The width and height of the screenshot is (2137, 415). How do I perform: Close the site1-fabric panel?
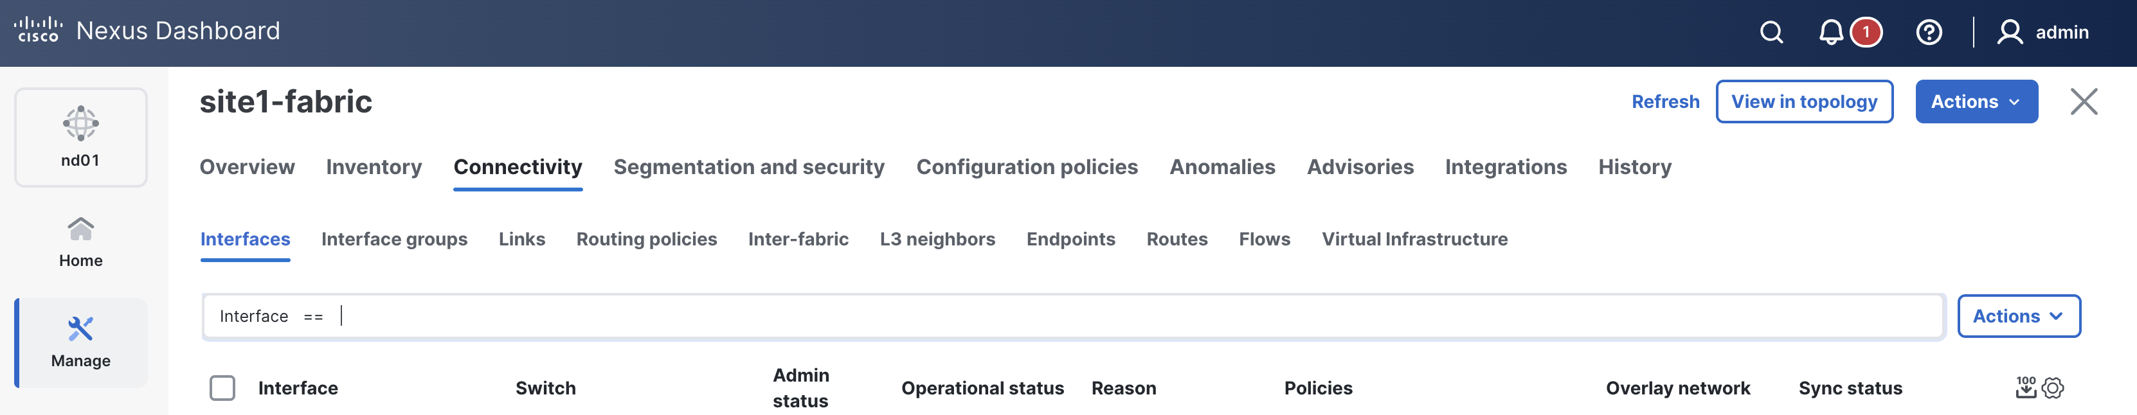click(x=2083, y=102)
